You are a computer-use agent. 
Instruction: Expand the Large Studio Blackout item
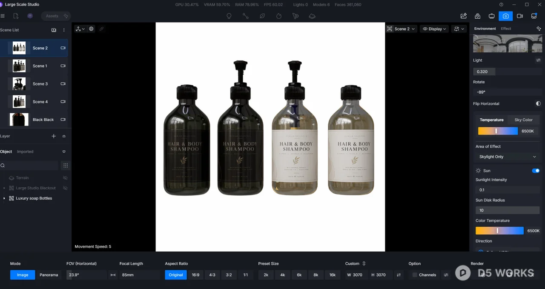click(x=4, y=188)
